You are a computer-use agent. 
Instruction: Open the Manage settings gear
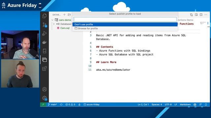pos(45,98)
